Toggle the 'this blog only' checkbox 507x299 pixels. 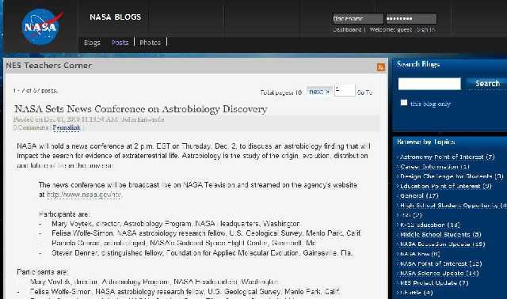pyautogui.click(x=403, y=103)
